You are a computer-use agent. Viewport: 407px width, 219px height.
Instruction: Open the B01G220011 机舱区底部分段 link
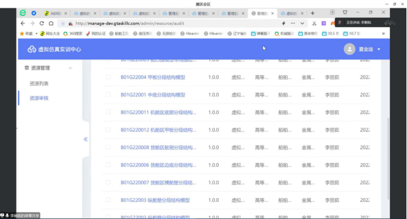click(x=158, y=112)
